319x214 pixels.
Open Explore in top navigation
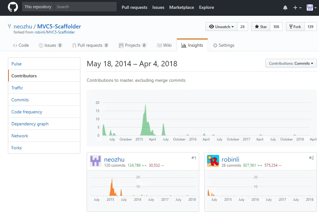(x=206, y=7)
